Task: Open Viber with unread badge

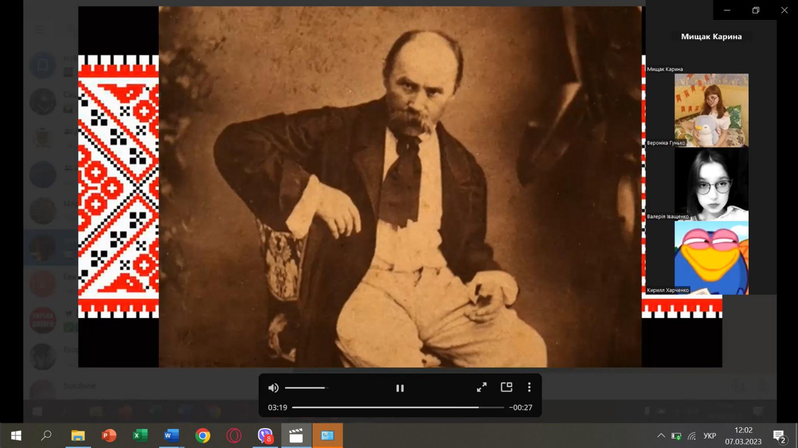Action: 265,436
